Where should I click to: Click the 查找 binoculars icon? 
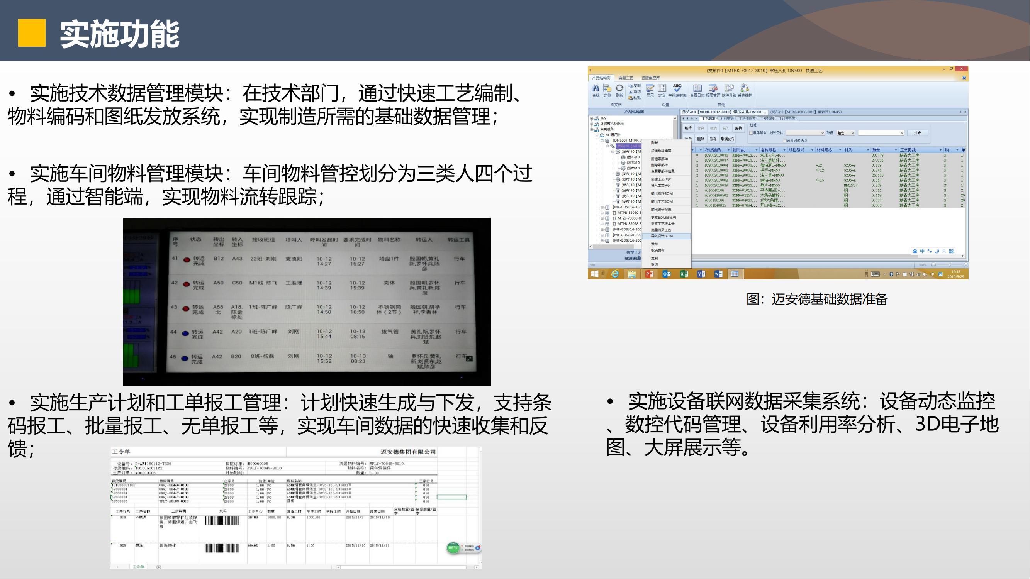coord(596,89)
